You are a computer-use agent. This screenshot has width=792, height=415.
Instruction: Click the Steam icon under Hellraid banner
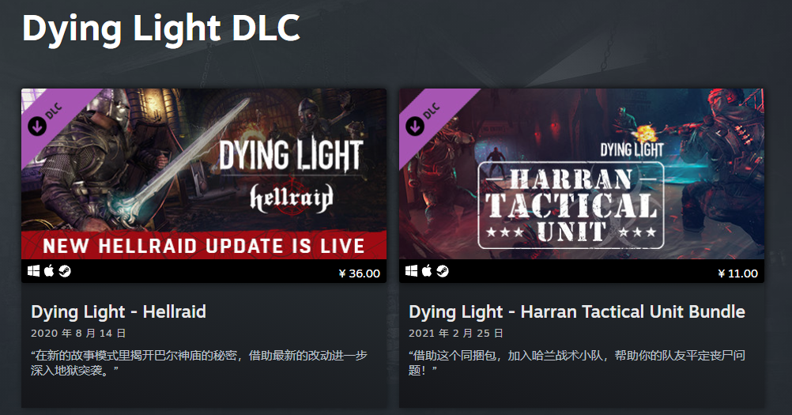tap(65, 271)
